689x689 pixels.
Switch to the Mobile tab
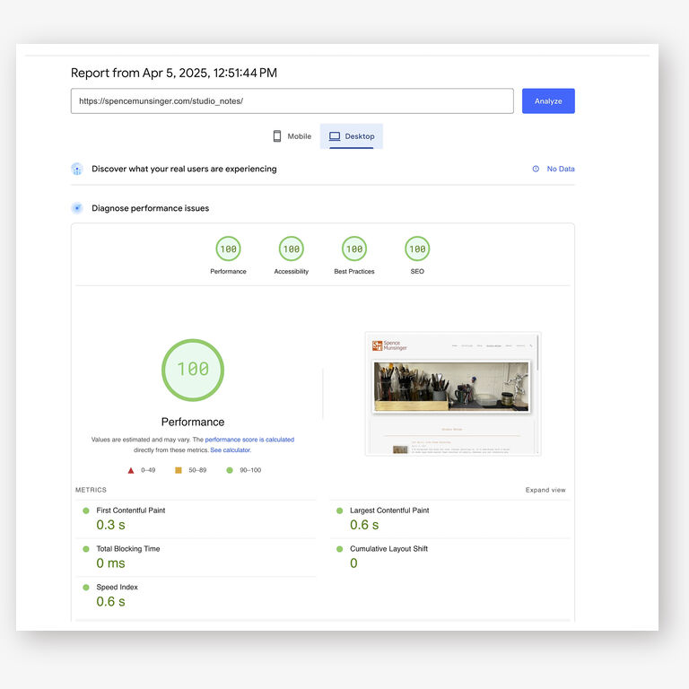click(292, 136)
